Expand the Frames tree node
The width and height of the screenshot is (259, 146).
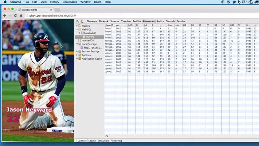(77, 26)
